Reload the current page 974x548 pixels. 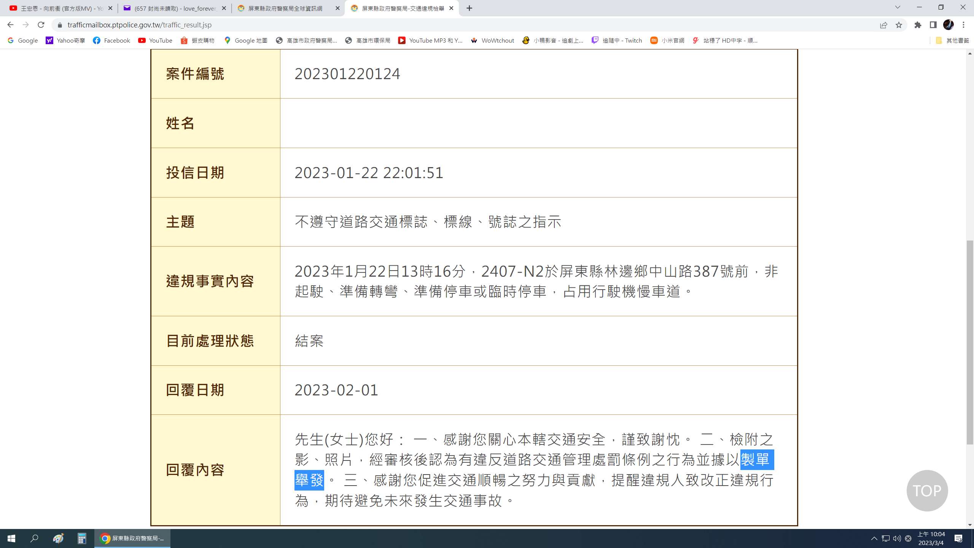41,25
